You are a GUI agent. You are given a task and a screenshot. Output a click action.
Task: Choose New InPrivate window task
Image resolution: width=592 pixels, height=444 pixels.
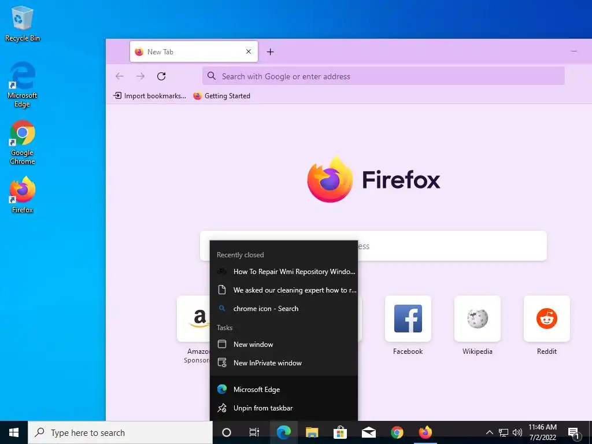[x=283, y=363]
